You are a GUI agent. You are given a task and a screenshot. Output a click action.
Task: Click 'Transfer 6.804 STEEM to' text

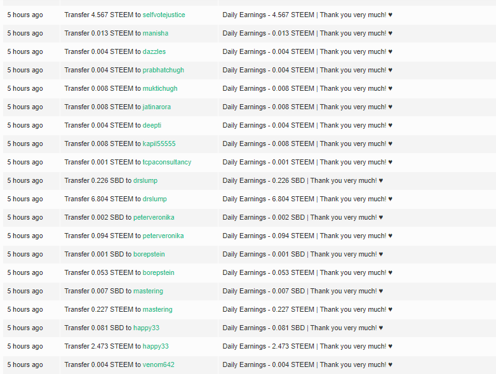pos(102,199)
